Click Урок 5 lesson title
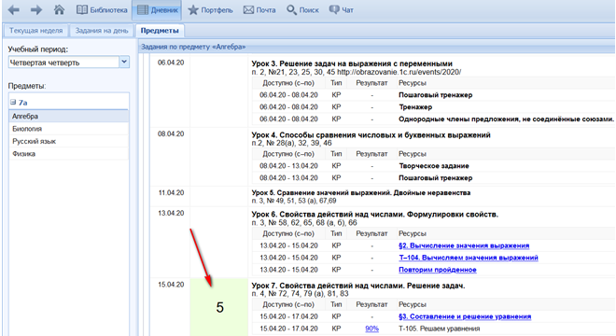 [361, 193]
